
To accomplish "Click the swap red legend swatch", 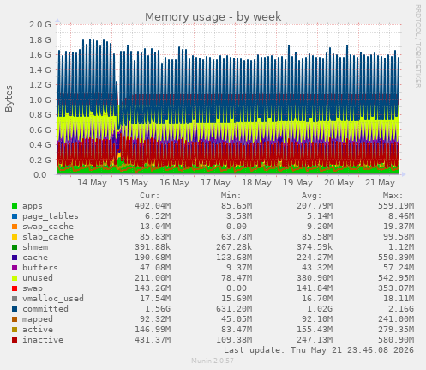I will pyautogui.click(x=15, y=288).
